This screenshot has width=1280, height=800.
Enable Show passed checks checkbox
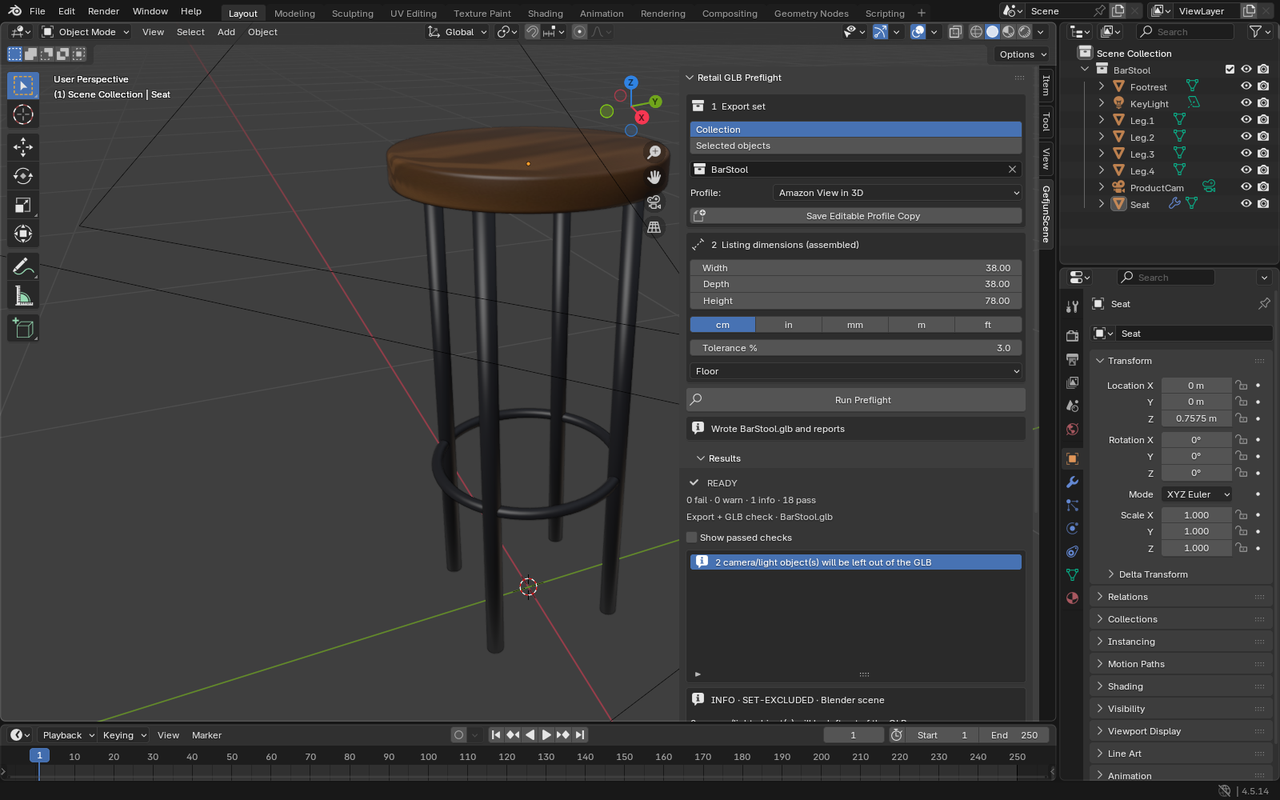[692, 538]
